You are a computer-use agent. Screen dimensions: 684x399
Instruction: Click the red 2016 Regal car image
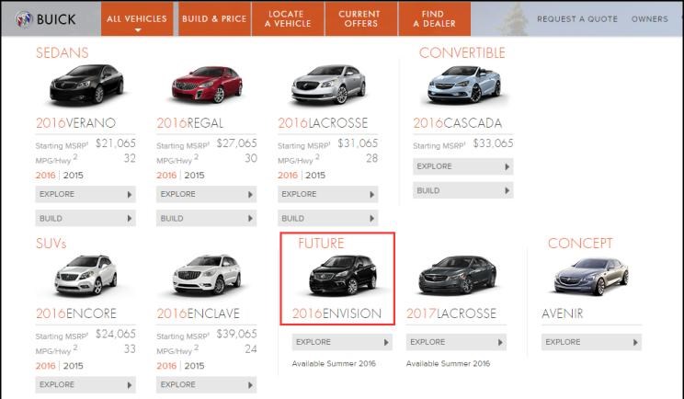point(207,84)
